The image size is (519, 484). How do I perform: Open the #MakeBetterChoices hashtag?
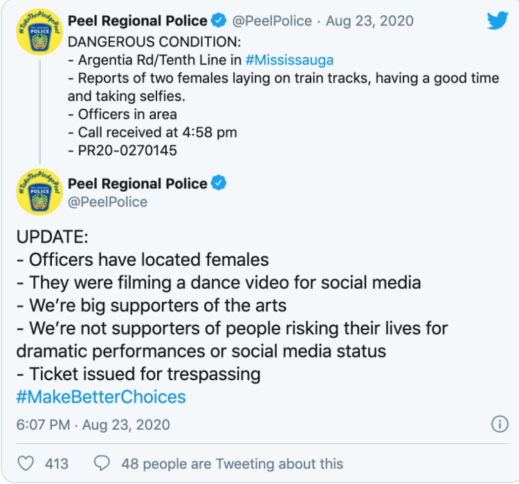pos(101,397)
